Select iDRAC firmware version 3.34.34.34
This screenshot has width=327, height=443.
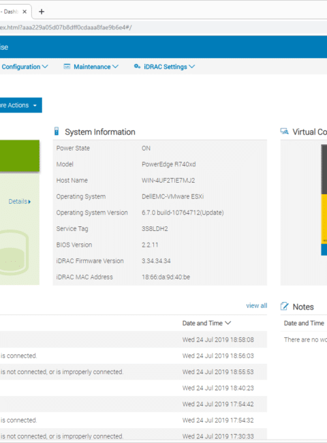[x=156, y=261]
